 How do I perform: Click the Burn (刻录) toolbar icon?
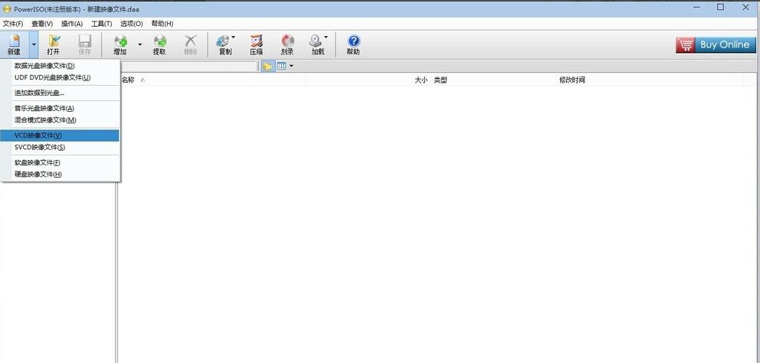[x=287, y=44]
